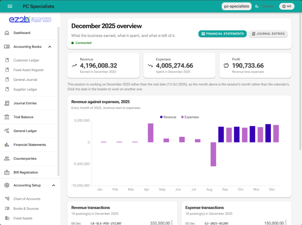Click the April expenses bar
The image size is (302, 225).
151,133
